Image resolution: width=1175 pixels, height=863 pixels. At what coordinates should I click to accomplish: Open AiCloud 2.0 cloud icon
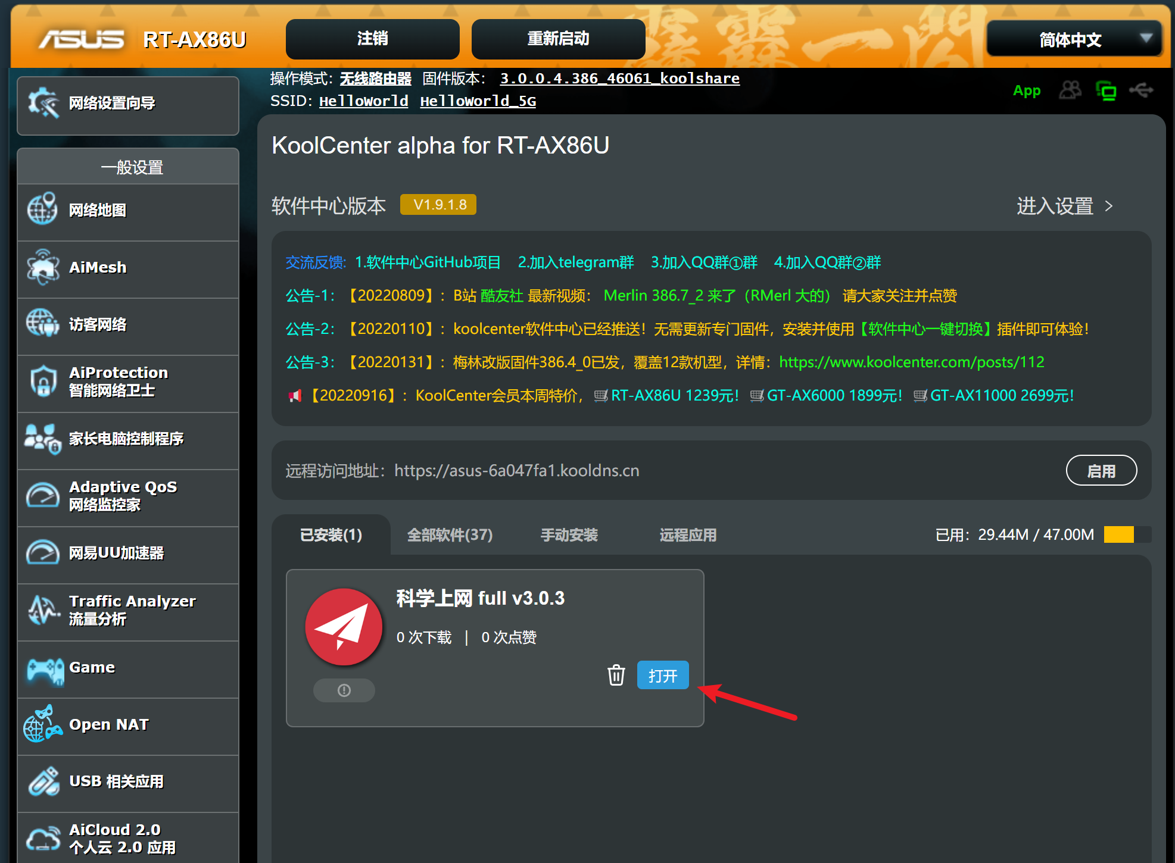click(43, 838)
